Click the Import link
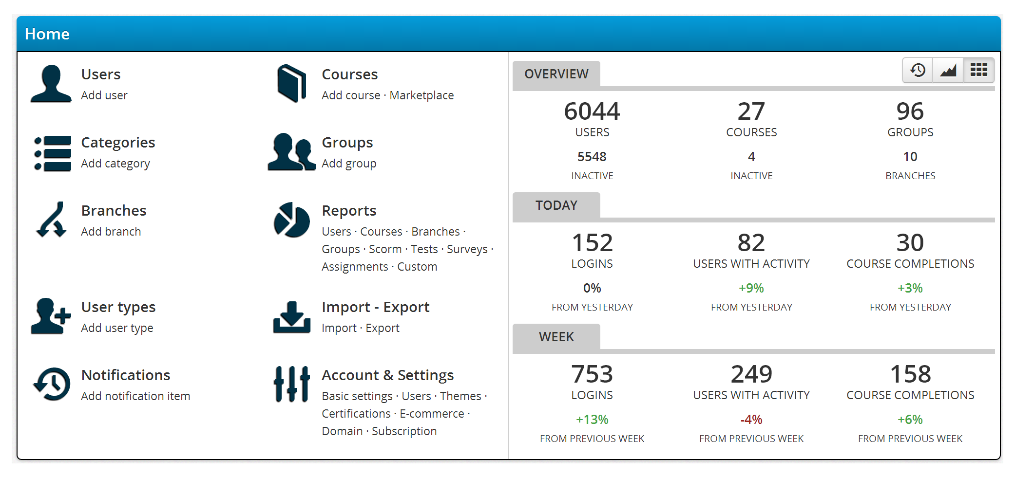 339,328
